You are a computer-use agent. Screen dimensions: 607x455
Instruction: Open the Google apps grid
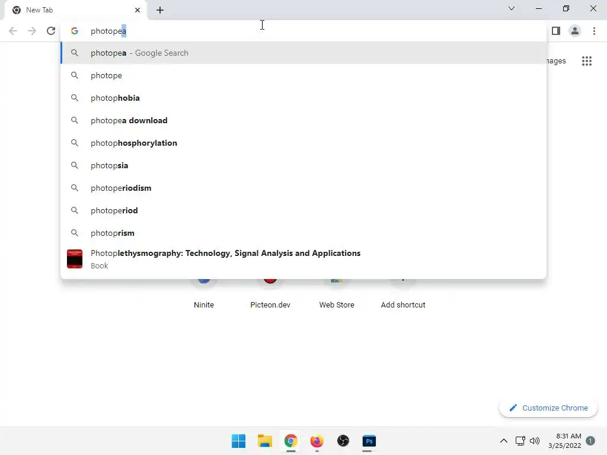[x=587, y=61]
